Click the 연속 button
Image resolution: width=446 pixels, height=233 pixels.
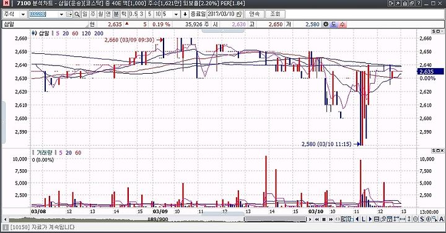tap(254, 14)
